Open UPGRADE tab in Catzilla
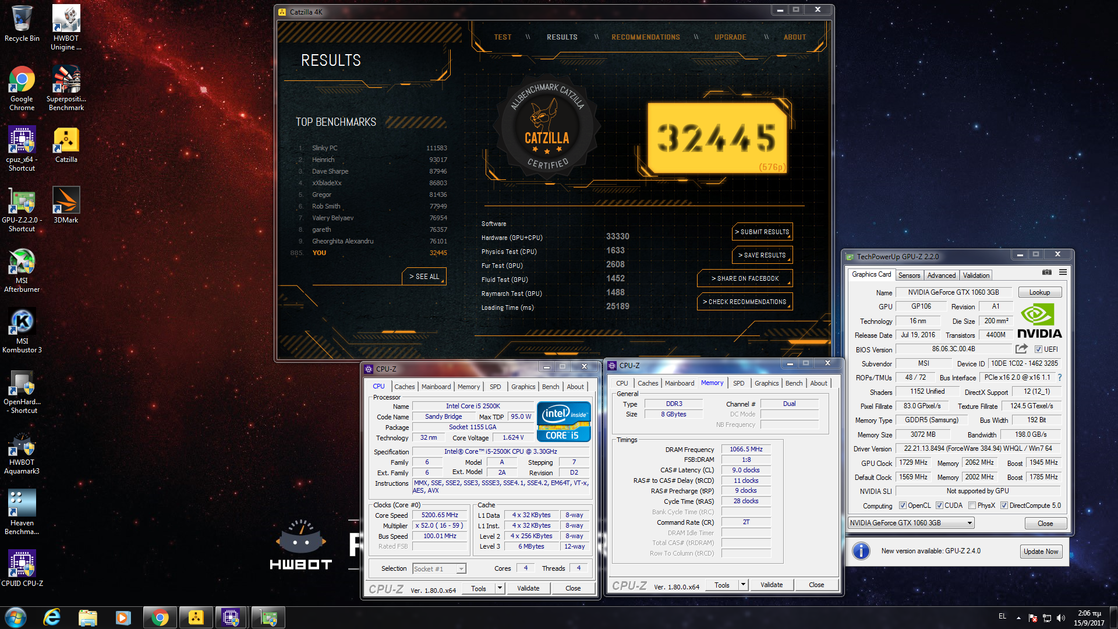Viewport: 1118px width, 629px height. pyautogui.click(x=730, y=37)
